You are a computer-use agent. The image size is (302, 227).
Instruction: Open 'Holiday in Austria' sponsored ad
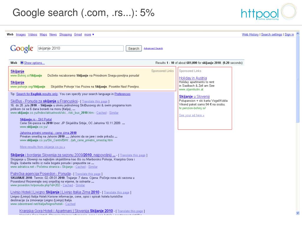[193, 78]
